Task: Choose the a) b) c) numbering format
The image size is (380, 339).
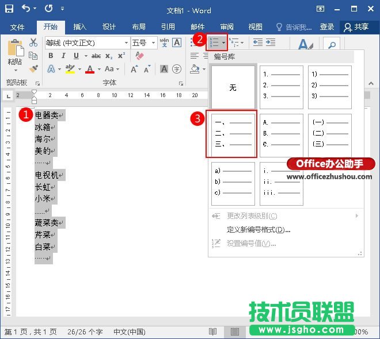Action: click(x=233, y=184)
